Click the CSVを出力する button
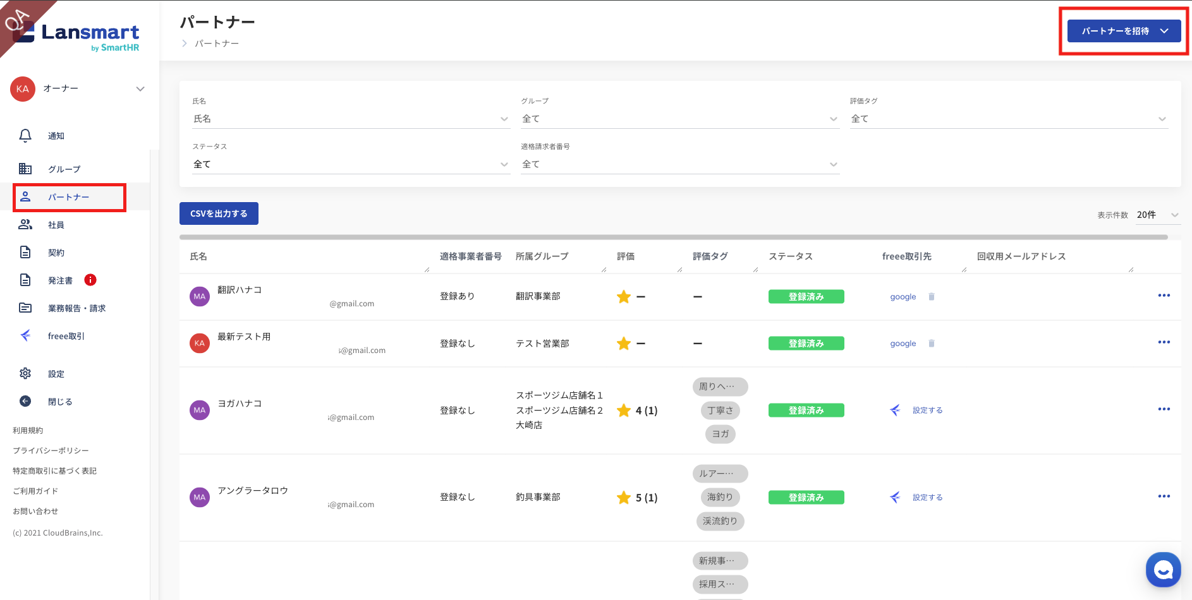The width and height of the screenshot is (1192, 600). [x=219, y=213]
